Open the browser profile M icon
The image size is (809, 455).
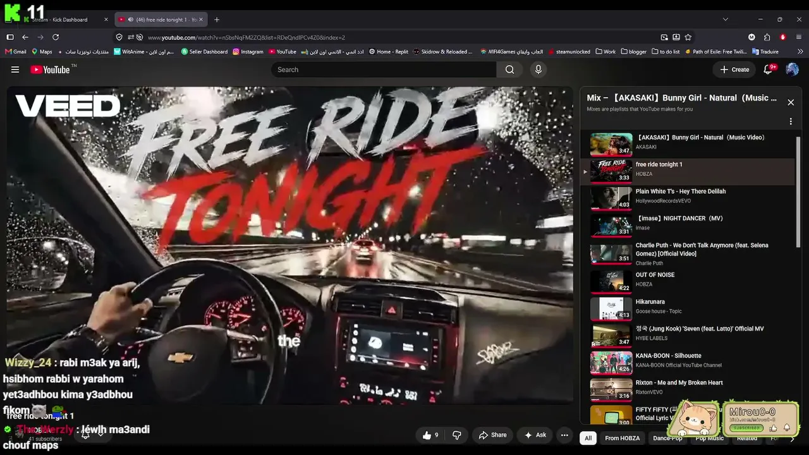click(x=751, y=37)
